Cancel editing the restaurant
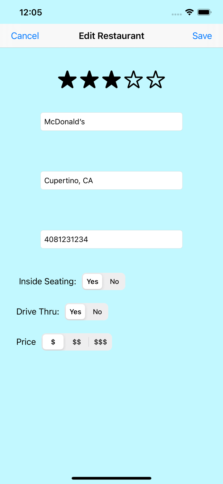 [25, 36]
